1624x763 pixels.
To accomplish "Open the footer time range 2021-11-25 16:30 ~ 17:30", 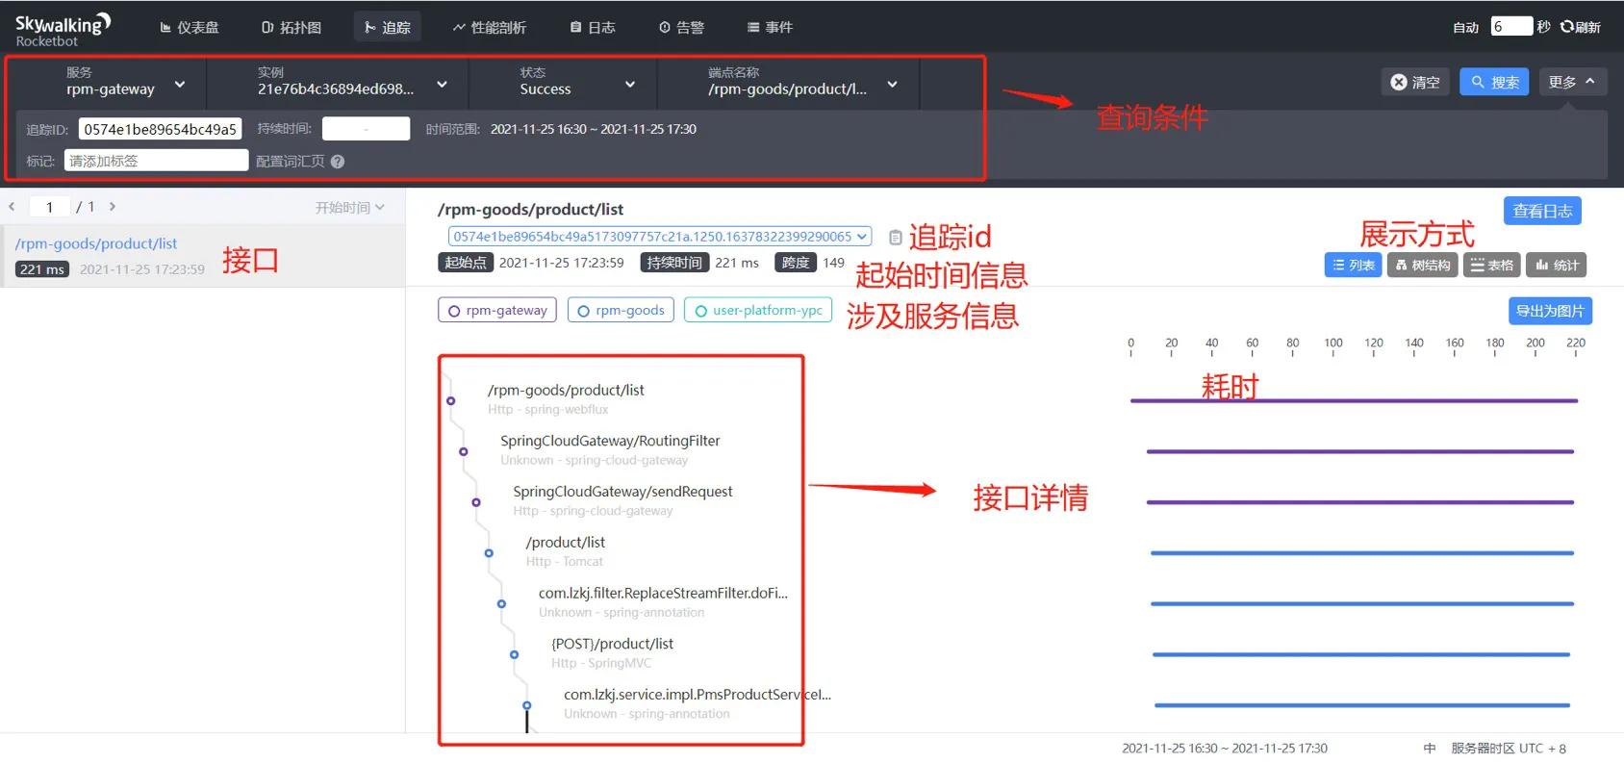I will pyautogui.click(x=1225, y=749).
